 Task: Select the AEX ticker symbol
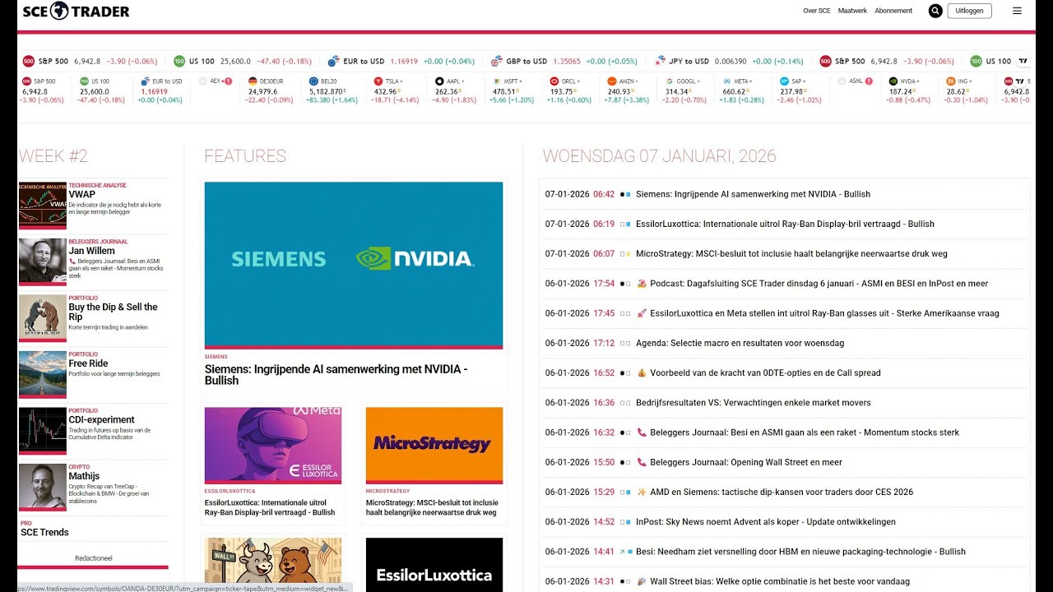[216, 81]
